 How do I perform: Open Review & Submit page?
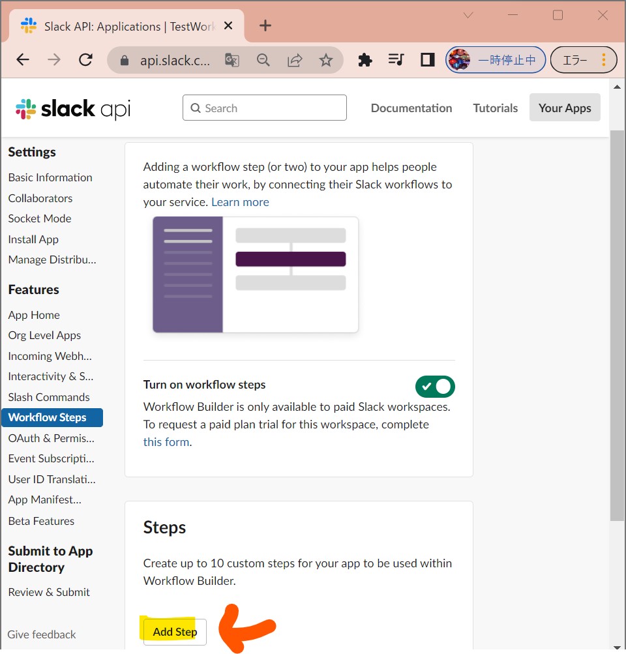[x=49, y=592]
